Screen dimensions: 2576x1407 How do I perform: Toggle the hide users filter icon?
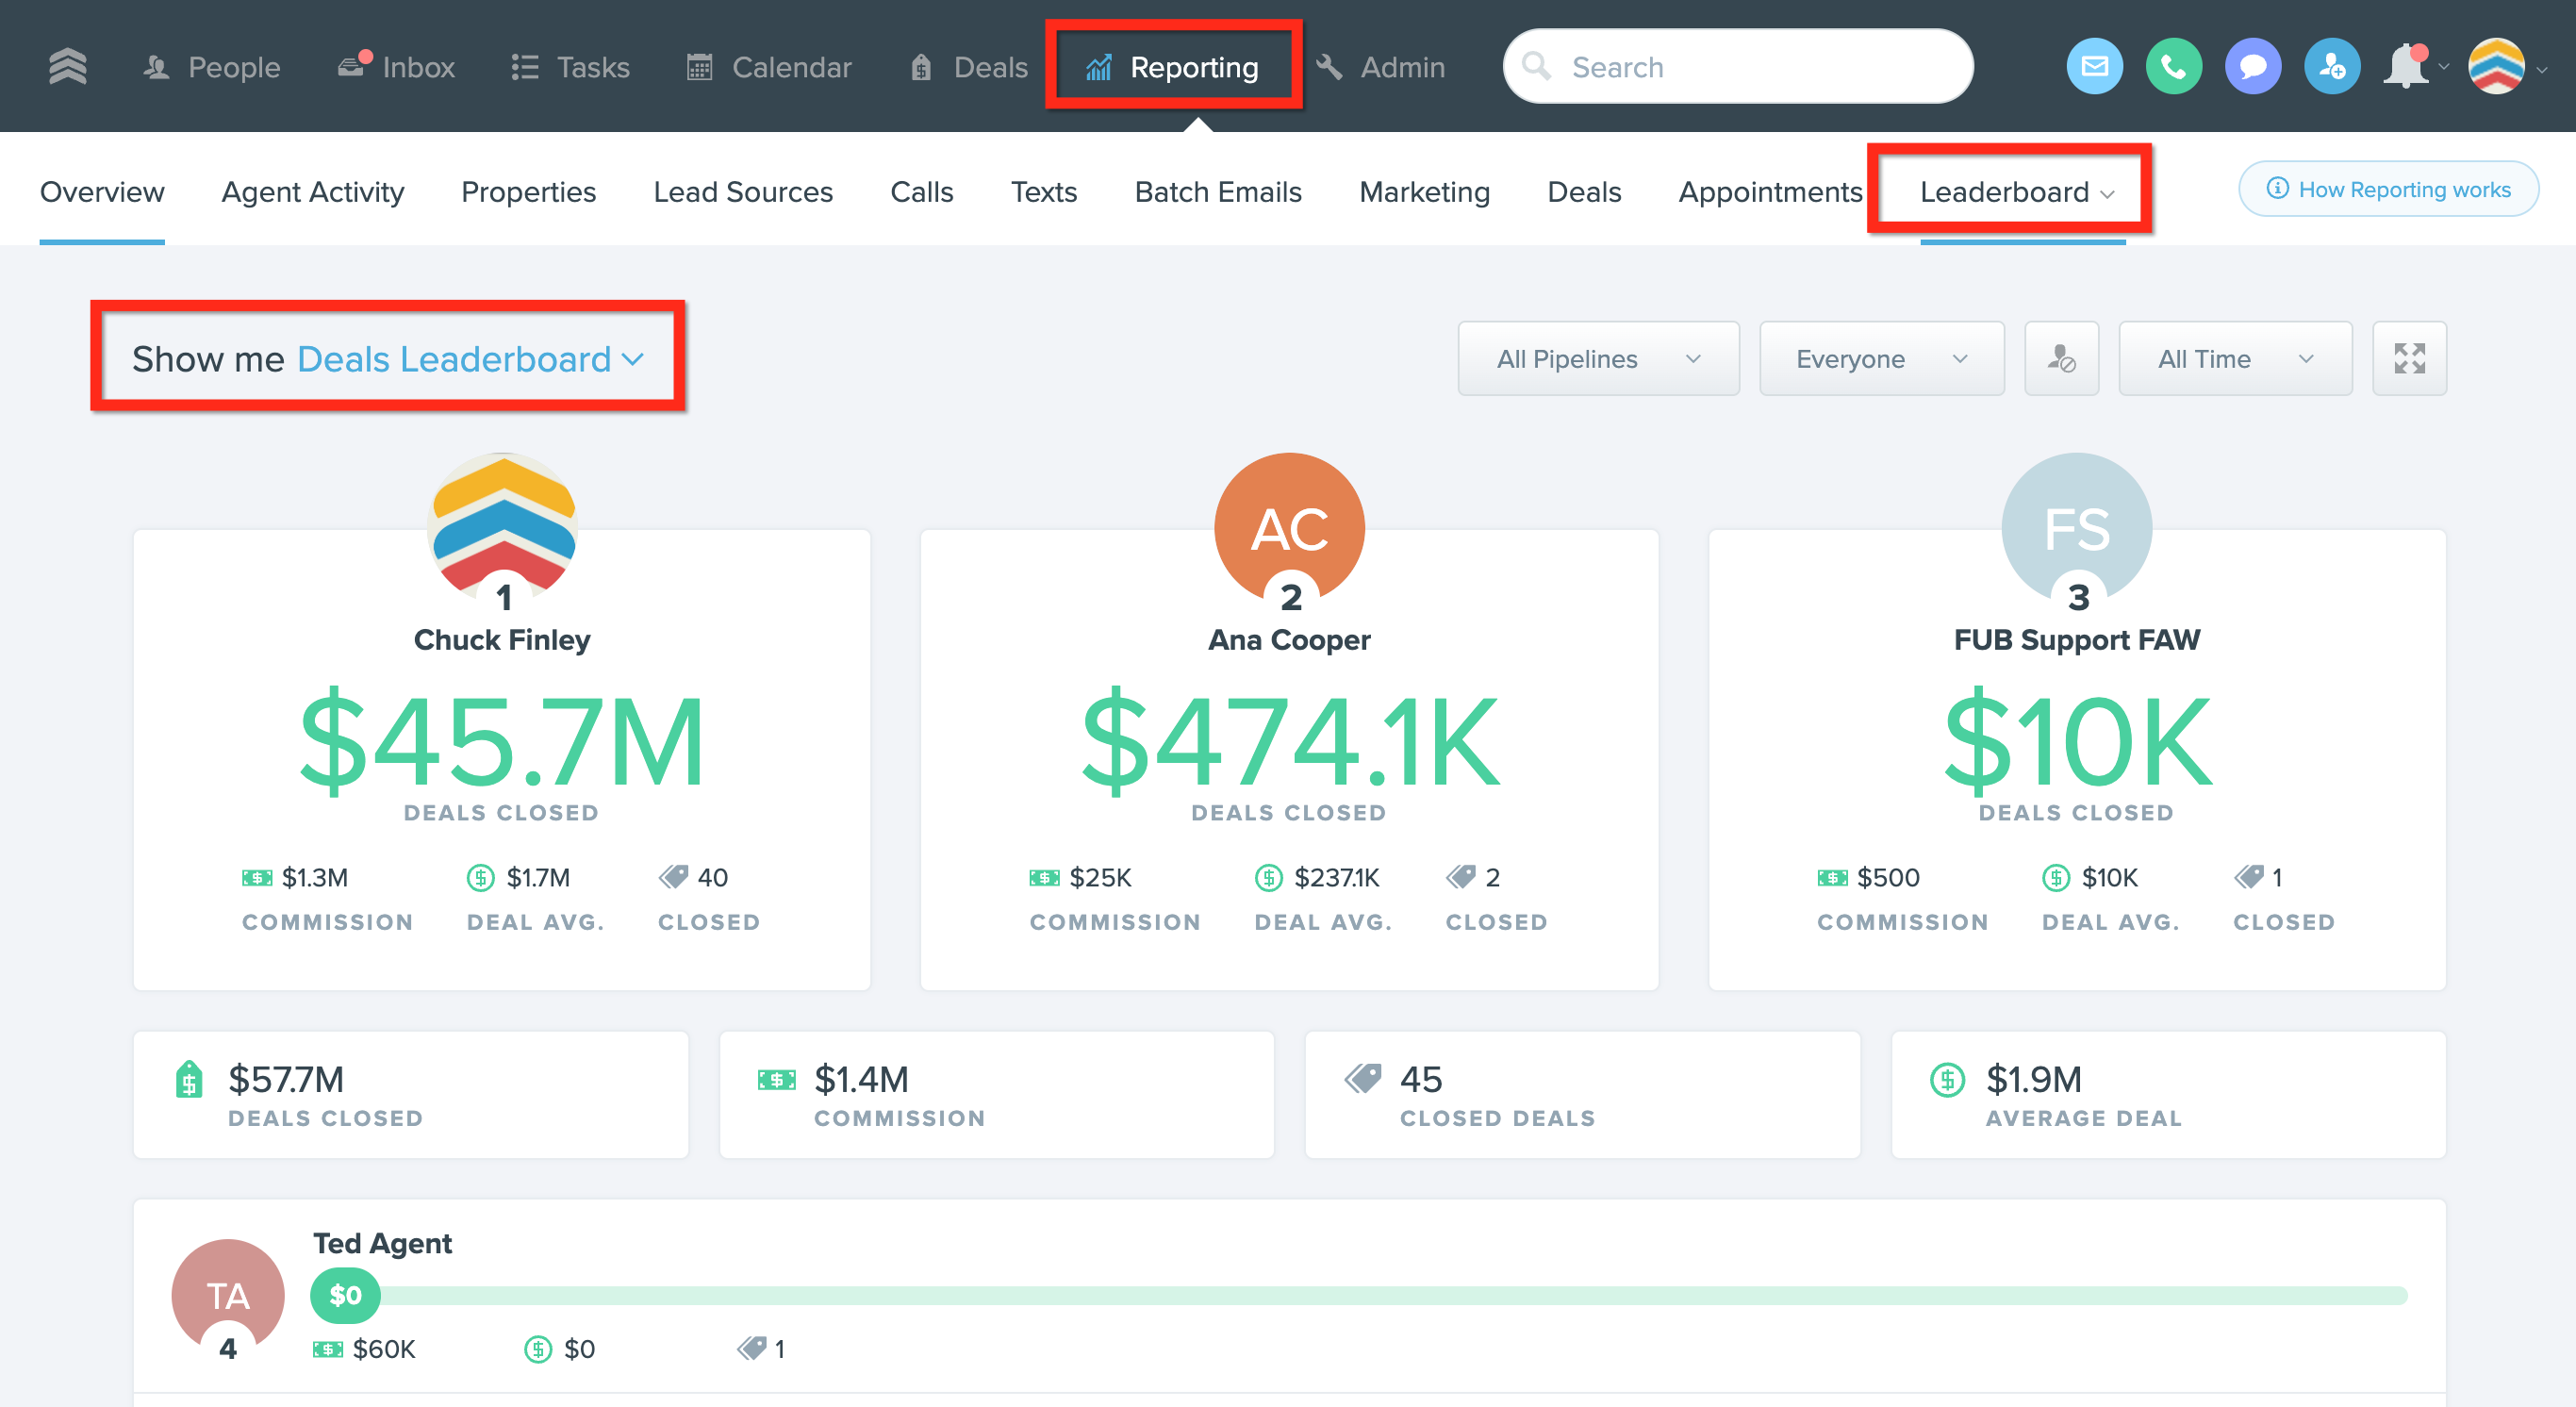2061,359
